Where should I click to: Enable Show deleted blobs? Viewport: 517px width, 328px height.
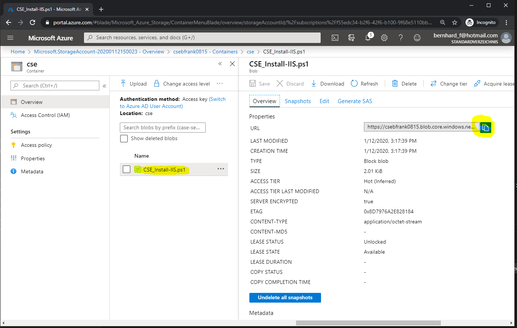tap(124, 138)
